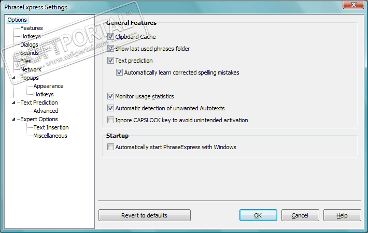Image resolution: width=368 pixels, height=233 pixels.
Task: Select the Popups tree item
Action: point(30,78)
